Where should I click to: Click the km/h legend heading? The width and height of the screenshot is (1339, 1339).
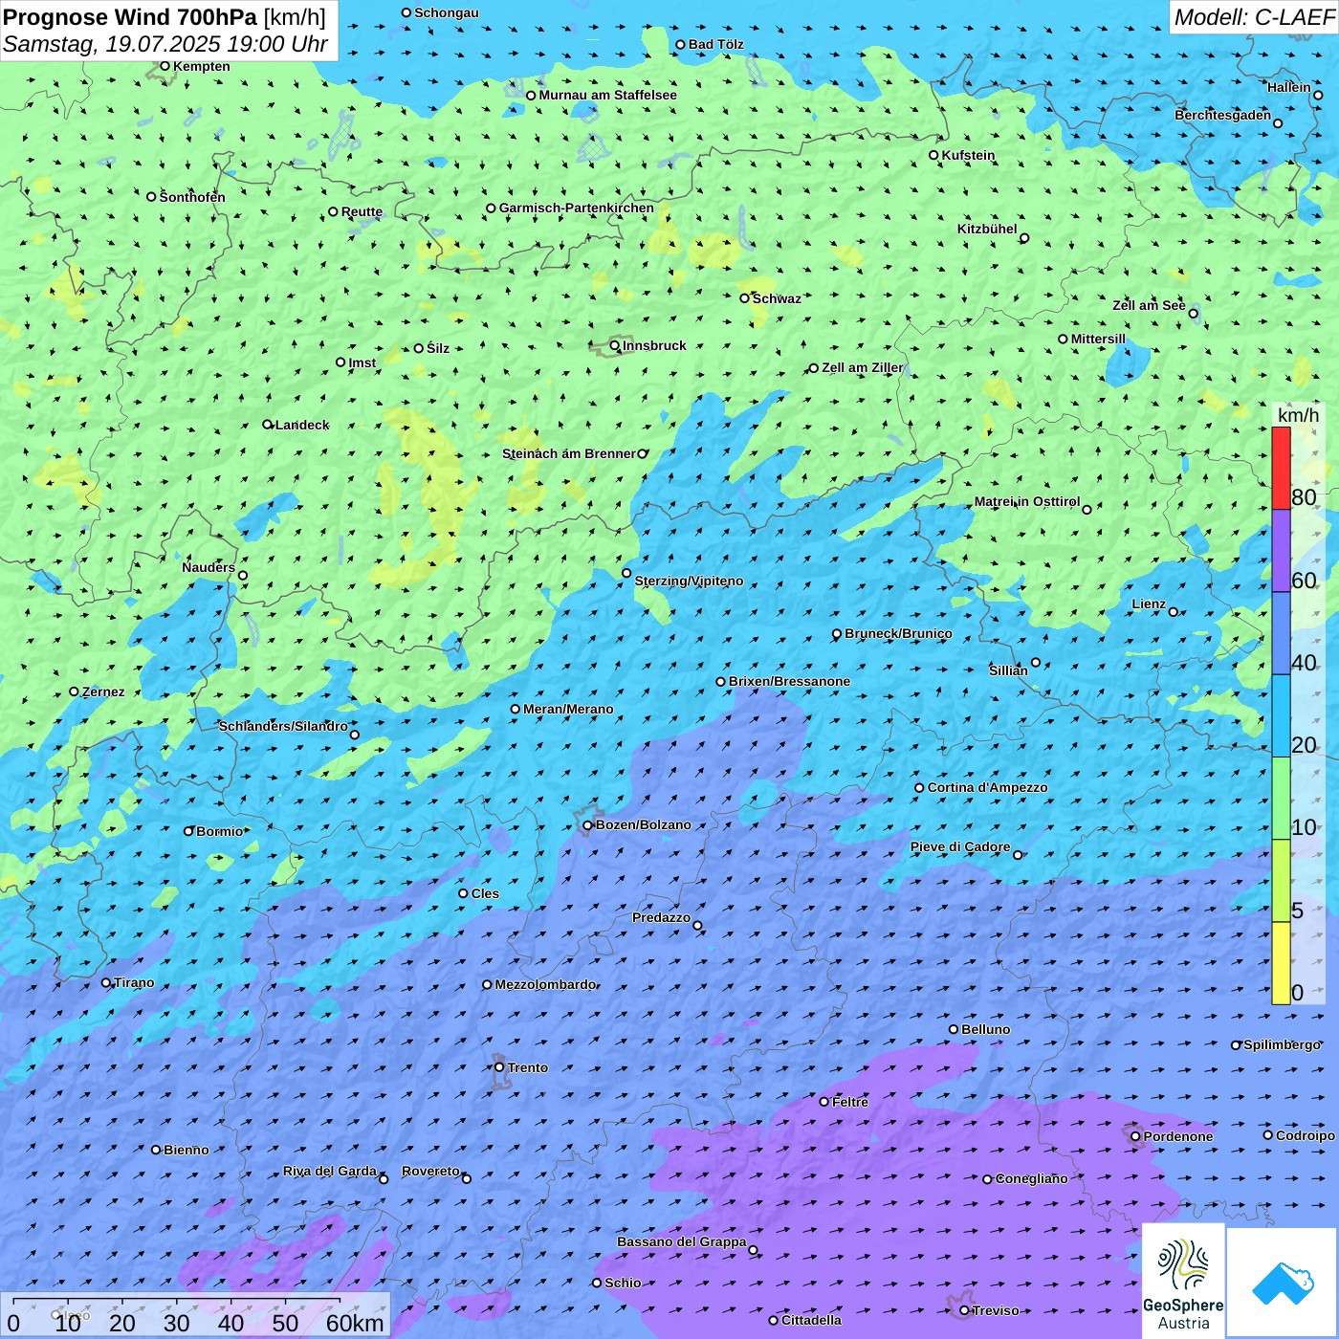pos(1298,415)
